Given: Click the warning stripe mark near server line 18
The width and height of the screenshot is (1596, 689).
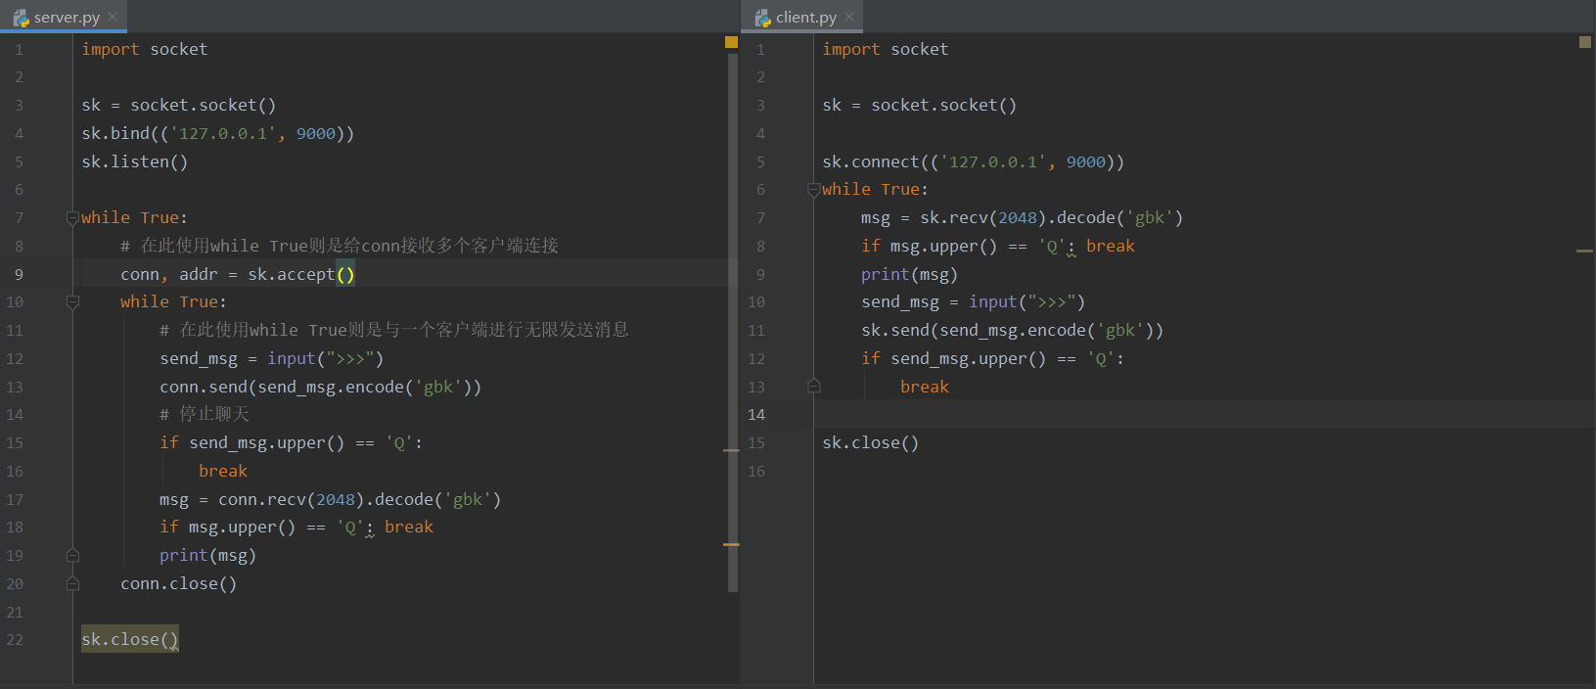Looking at the screenshot, I should point(731,544).
